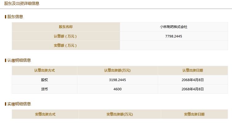Screen dimensions: 232x129
Task: Select the amount 3198.2445
Action: [x=117, y=80]
